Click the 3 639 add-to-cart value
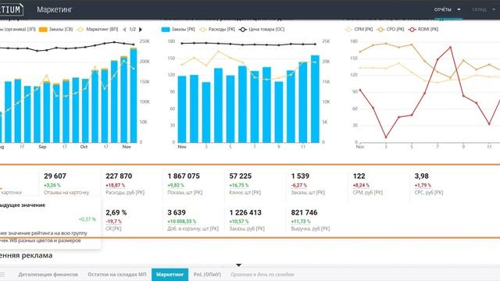500x281 pixels. [177, 212]
